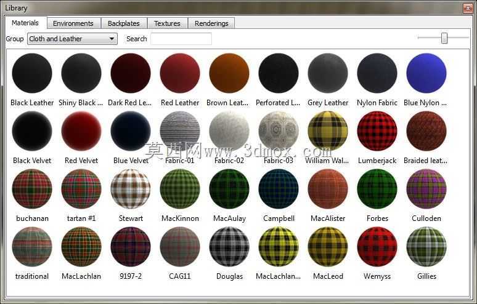
Task: Choose Fabric-03 patterned material
Action: click(x=279, y=131)
